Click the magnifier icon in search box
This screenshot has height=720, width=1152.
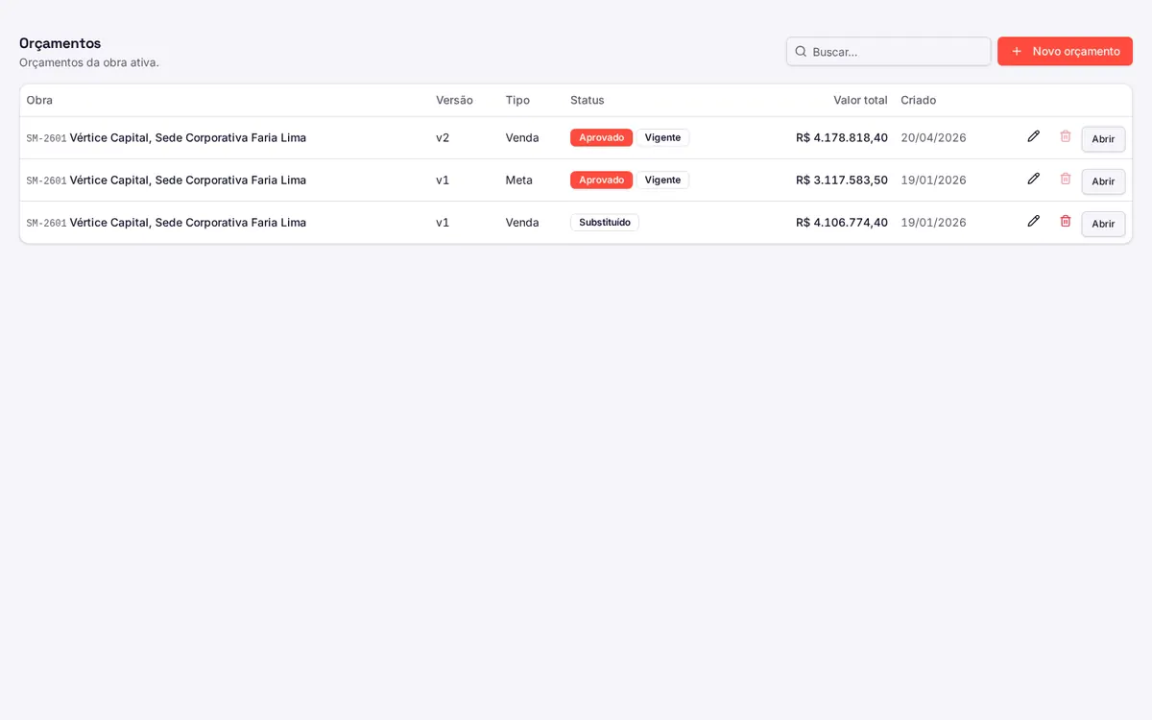[x=801, y=51]
